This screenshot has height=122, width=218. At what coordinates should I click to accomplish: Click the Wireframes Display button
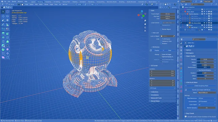coord(157,50)
